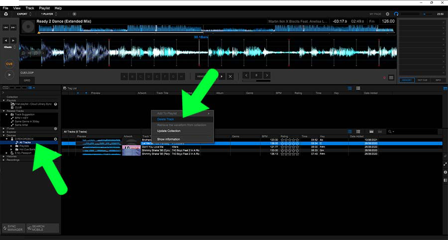Image resolution: width=448 pixels, height=240 pixels.
Task: Trigger hot cue pad A
Action: point(124,77)
